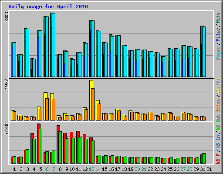
Task: Click the hits bar for day 16
Action: click(110, 56)
